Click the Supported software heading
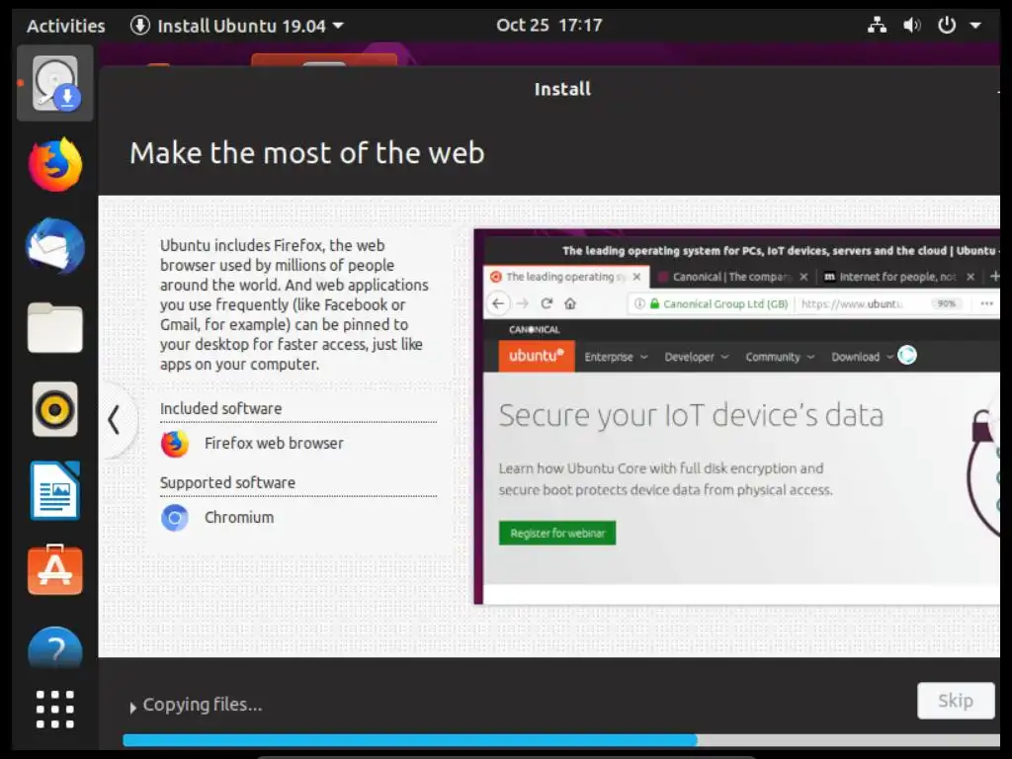Viewport: 1012px width, 759px height. [x=227, y=482]
